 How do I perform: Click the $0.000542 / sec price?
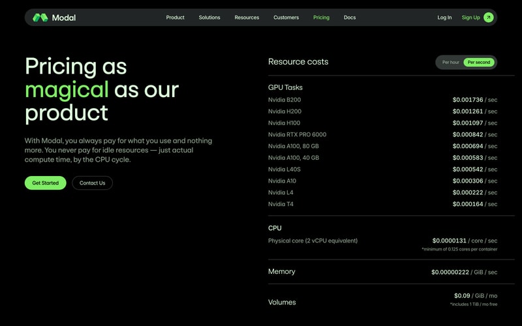click(475, 170)
